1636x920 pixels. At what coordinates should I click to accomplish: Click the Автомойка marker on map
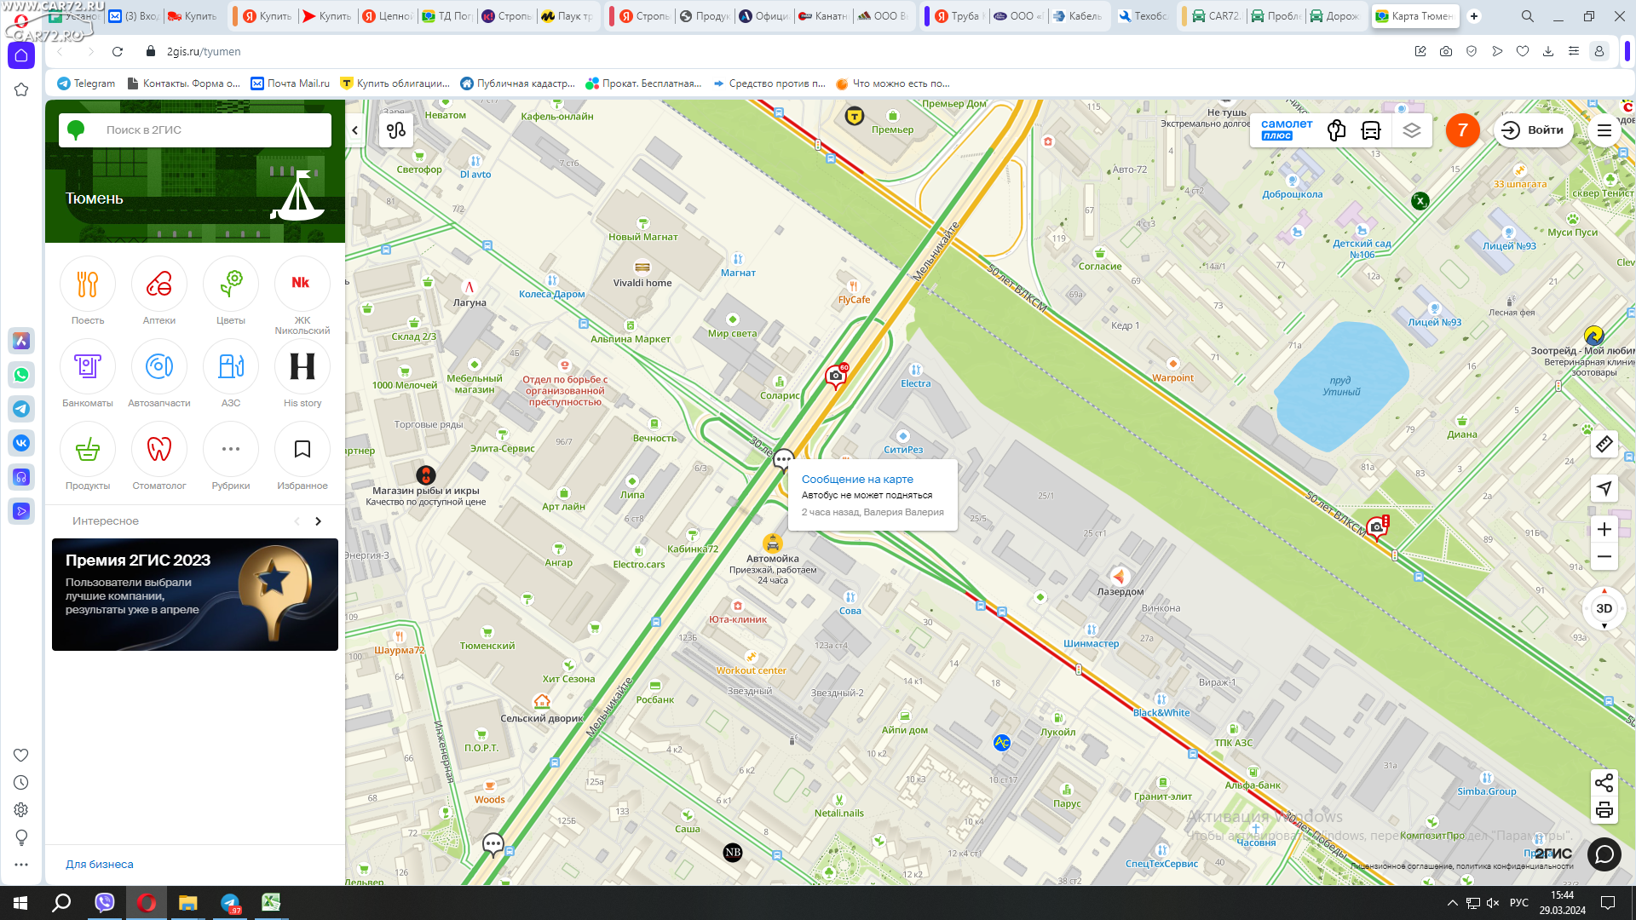pos(773,543)
